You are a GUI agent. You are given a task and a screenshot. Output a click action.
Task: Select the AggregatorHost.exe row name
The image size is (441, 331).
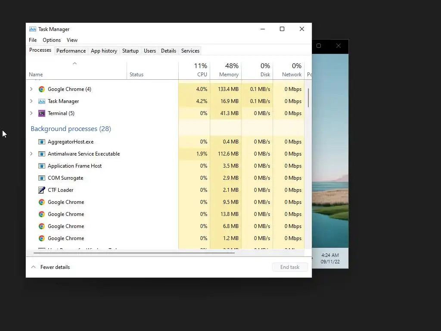71,142
